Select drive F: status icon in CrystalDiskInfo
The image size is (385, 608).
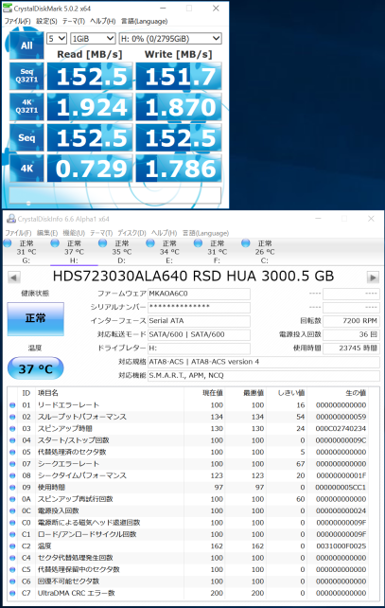(x=198, y=243)
